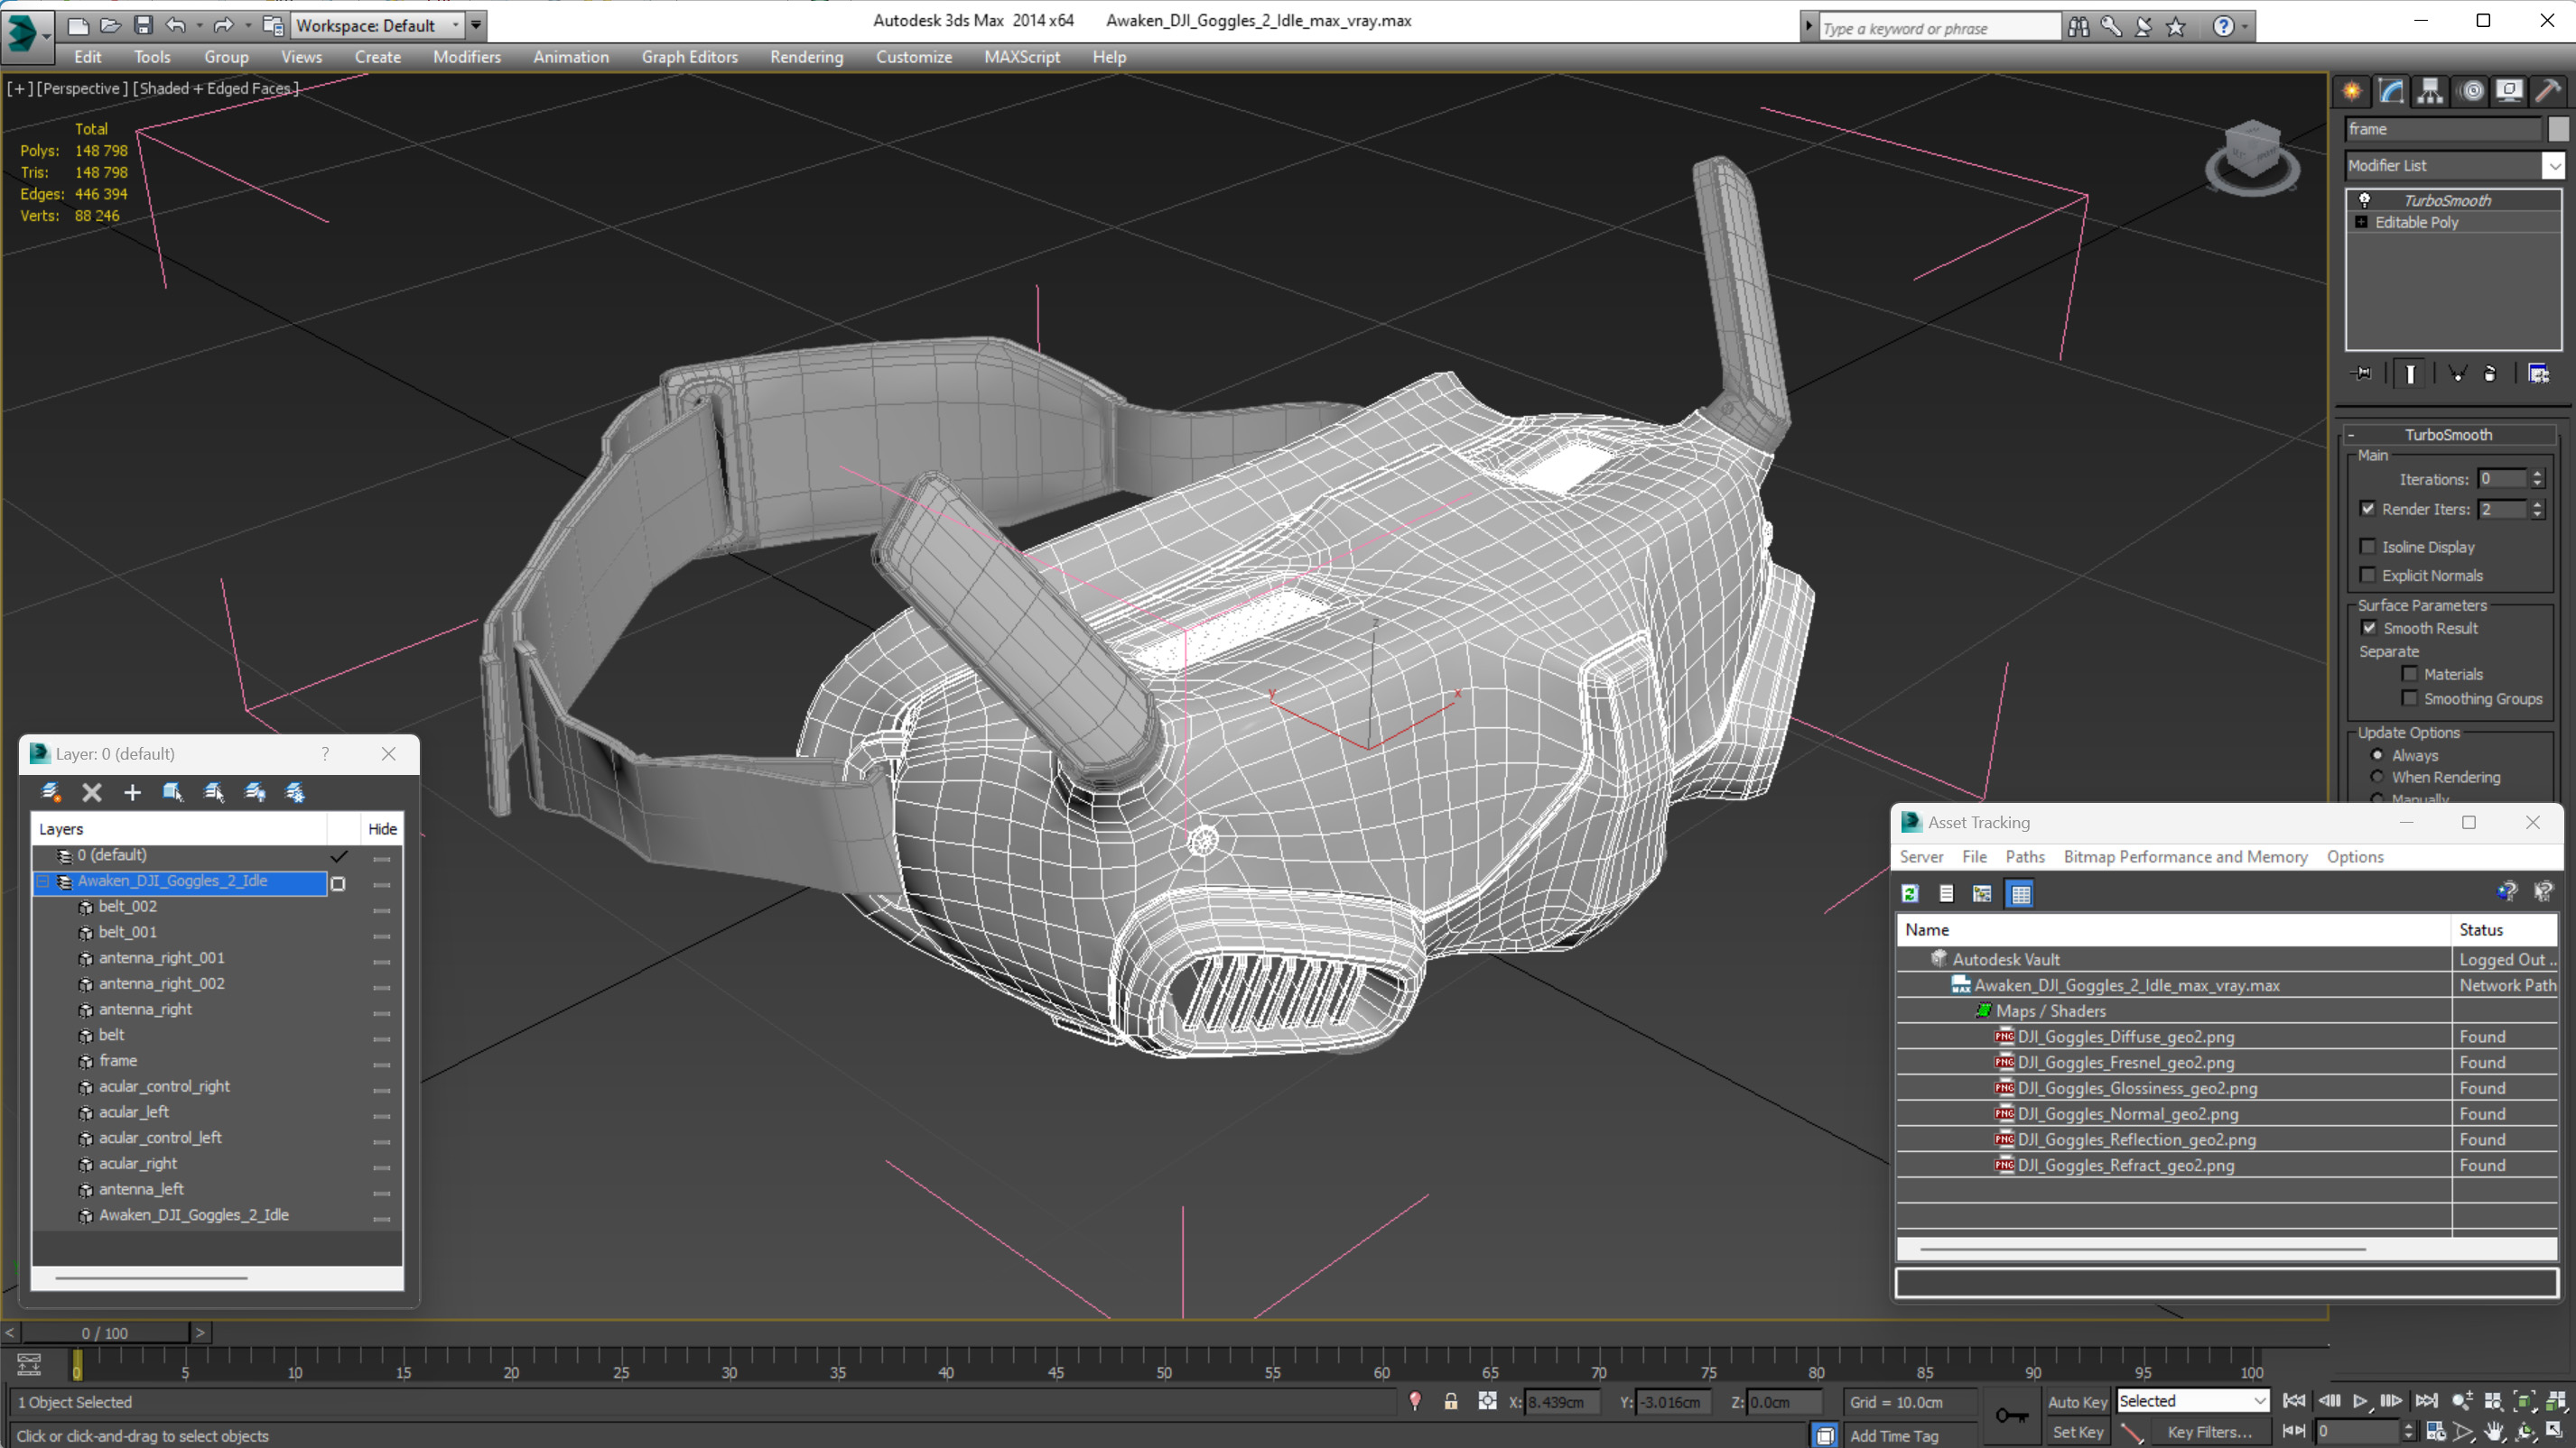Collapse Awaken_DJI_Goggles_2_Idle layer tree
The height and width of the screenshot is (1448, 2576).
pos(43,881)
